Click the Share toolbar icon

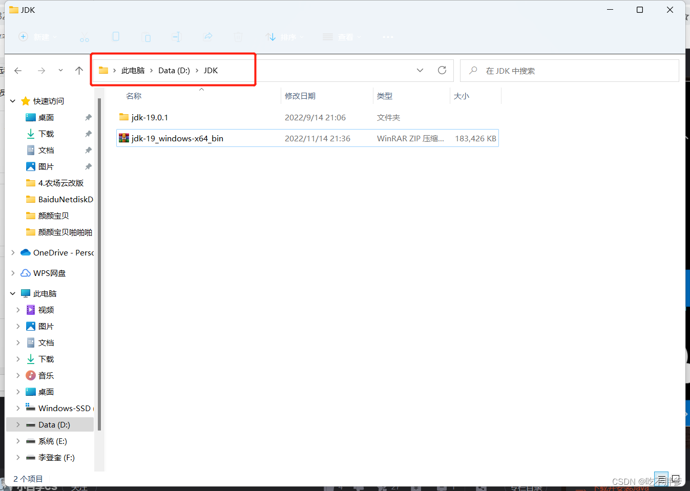click(x=207, y=37)
